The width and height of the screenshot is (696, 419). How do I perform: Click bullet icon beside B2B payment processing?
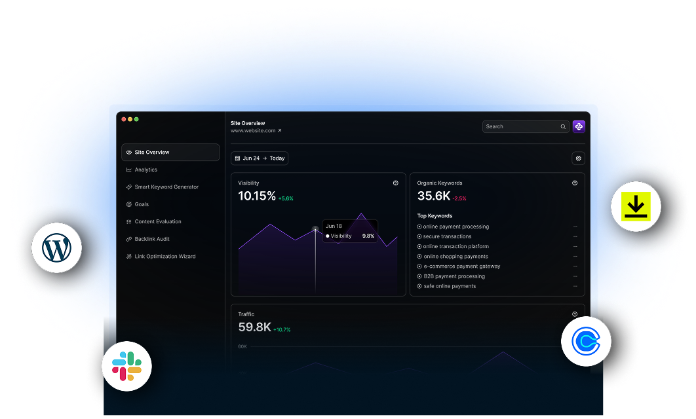pyautogui.click(x=419, y=276)
